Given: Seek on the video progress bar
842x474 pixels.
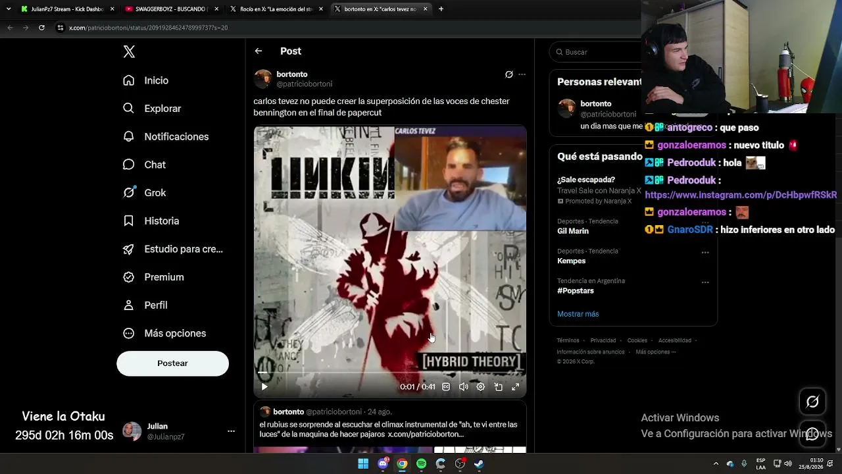Looking at the screenshot, I should coord(390,373).
